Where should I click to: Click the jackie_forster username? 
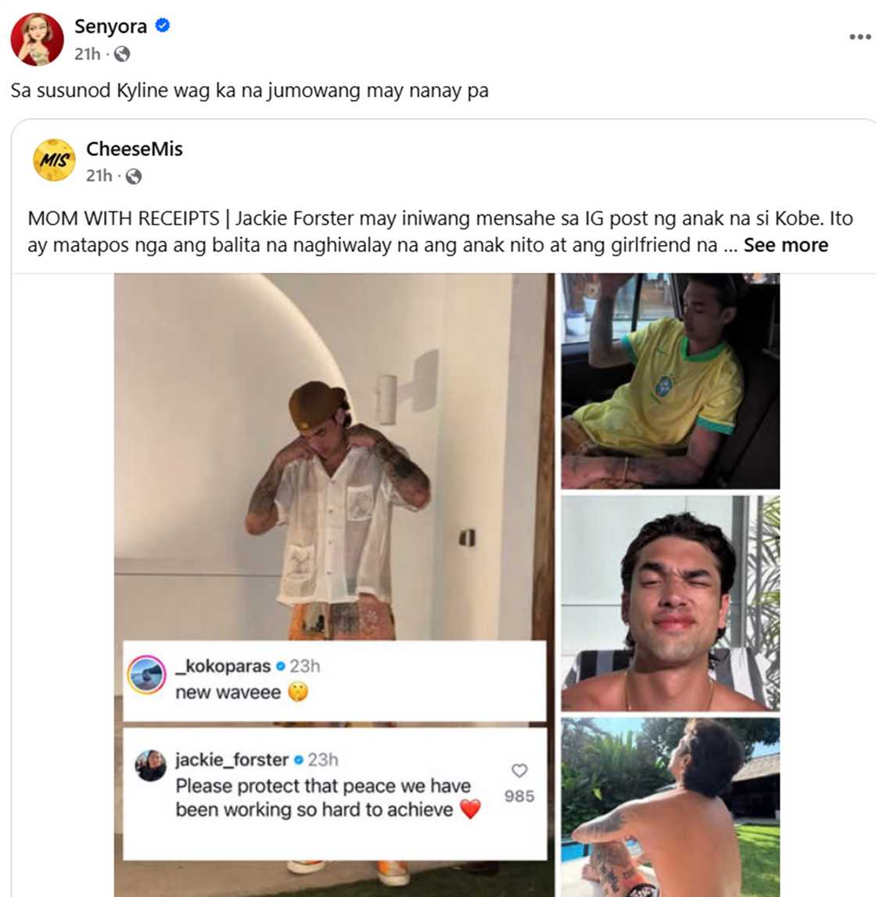[x=232, y=759]
